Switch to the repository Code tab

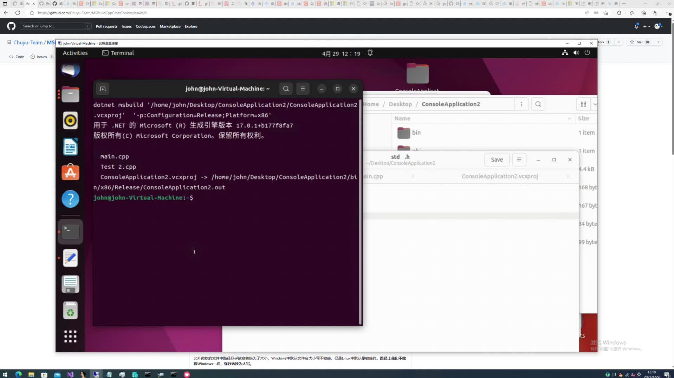(x=17, y=57)
